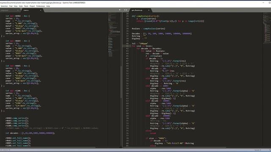The width and height of the screenshot is (271, 152).
Task: Open the left pane tab list dropdown
Action: 119,10
